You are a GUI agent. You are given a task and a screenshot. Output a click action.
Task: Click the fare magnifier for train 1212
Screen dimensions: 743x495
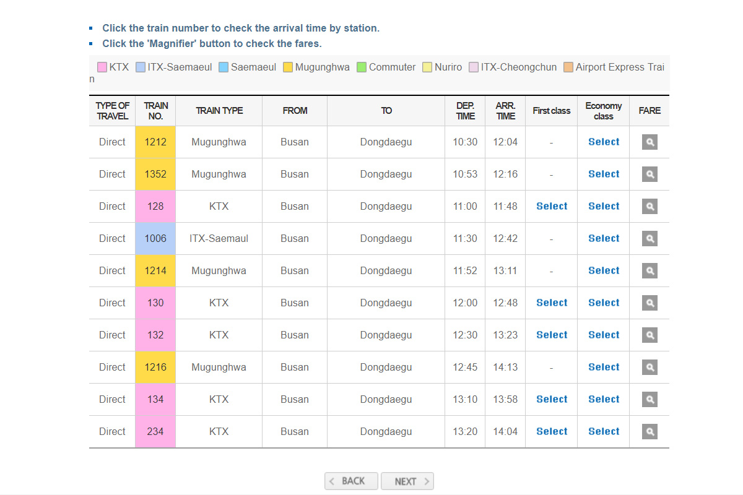click(650, 142)
